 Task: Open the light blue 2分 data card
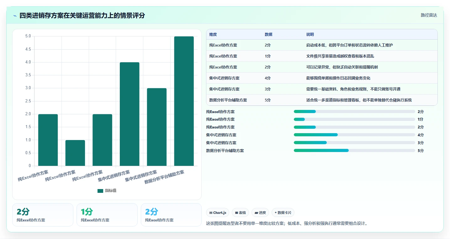(x=171, y=215)
